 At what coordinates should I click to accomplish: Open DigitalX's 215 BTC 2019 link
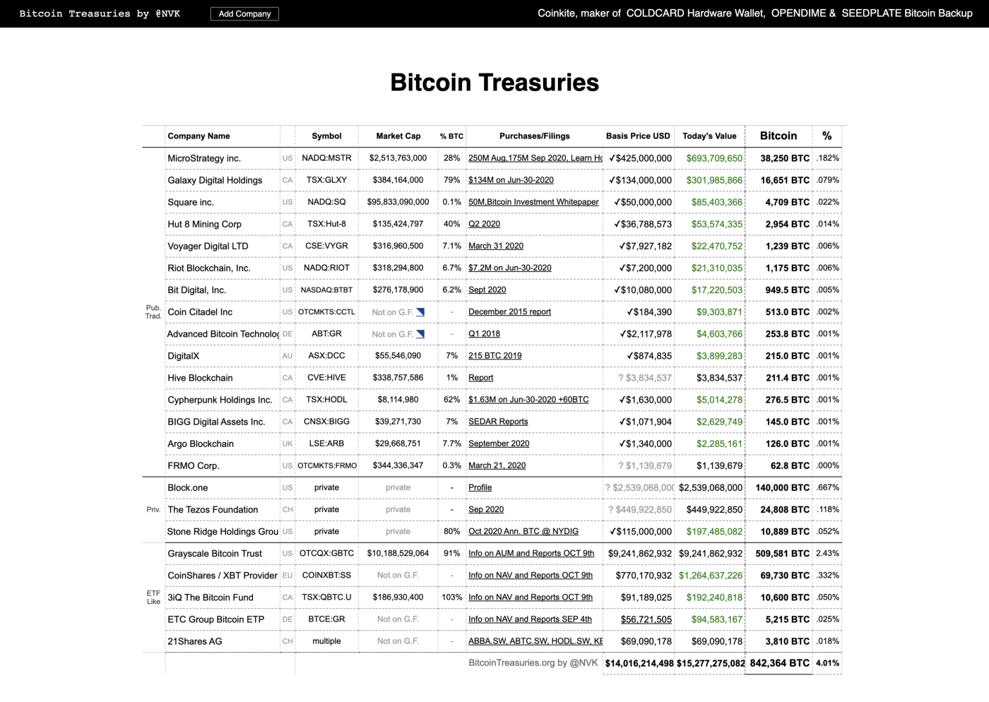click(495, 355)
